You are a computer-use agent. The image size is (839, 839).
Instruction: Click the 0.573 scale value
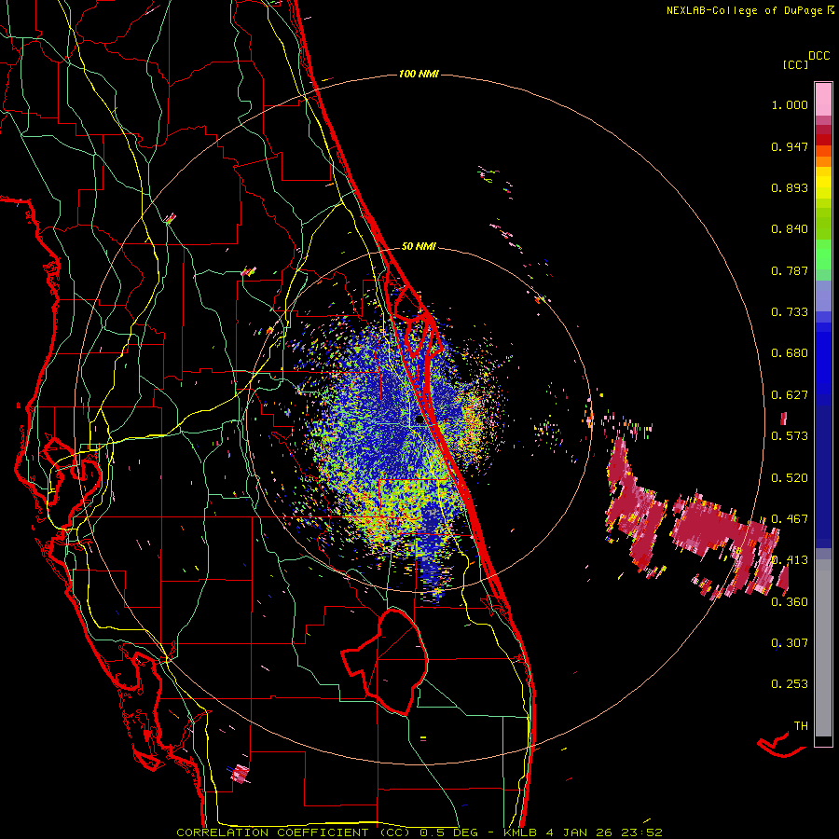[790, 436]
